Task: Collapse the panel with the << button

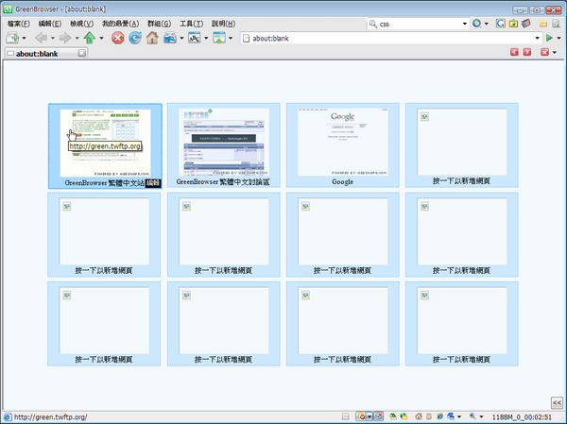Action: coord(557,402)
